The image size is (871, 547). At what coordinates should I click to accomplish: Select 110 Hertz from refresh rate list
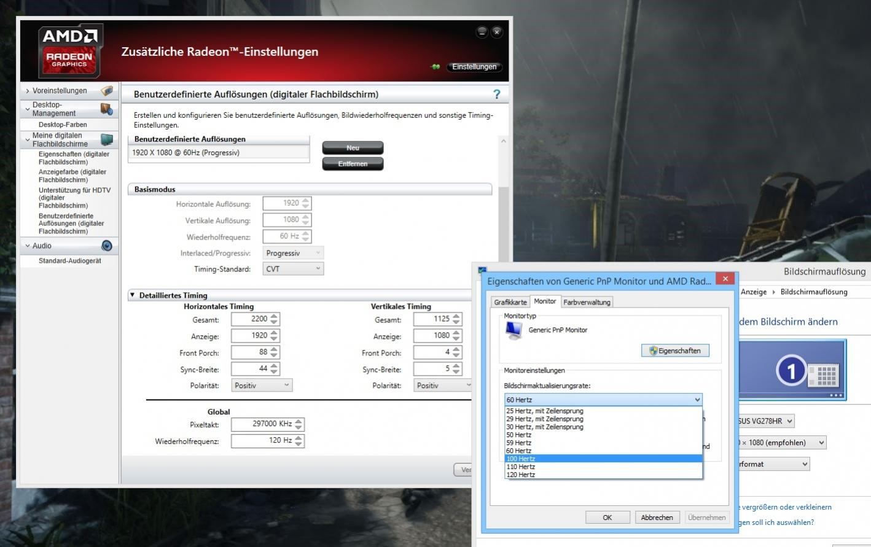tap(603, 467)
